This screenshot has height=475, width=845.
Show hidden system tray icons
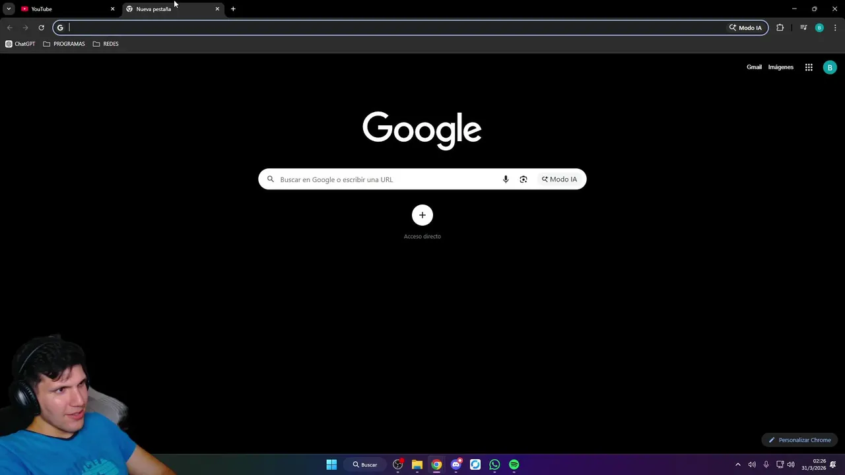click(x=738, y=464)
